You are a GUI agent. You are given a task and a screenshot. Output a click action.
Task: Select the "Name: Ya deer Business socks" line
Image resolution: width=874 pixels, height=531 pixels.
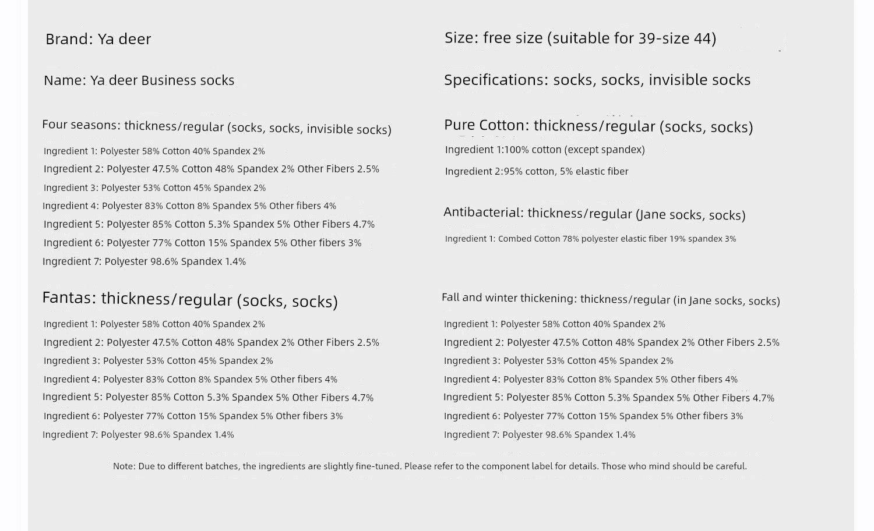(139, 80)
